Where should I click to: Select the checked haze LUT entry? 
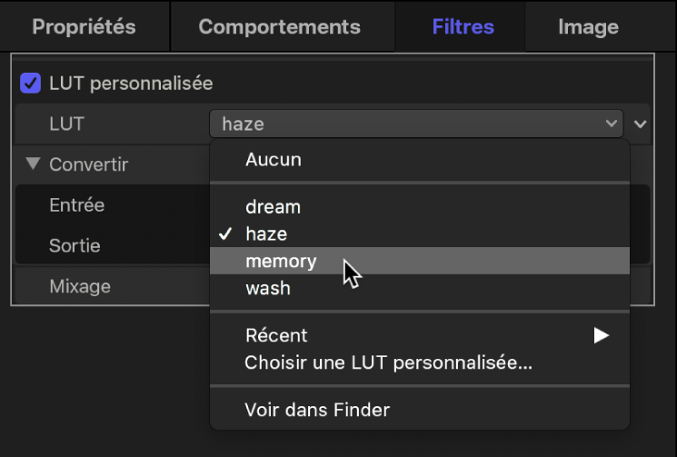[266, 234]
